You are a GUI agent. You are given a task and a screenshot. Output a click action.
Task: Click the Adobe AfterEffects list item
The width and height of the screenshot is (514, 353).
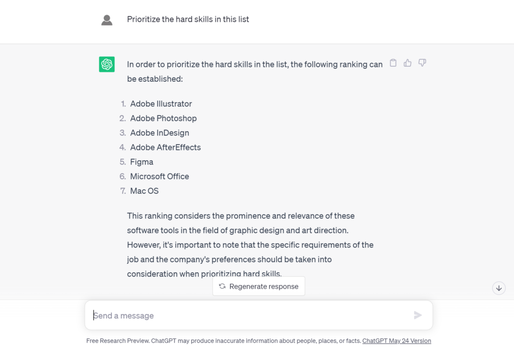165,147
